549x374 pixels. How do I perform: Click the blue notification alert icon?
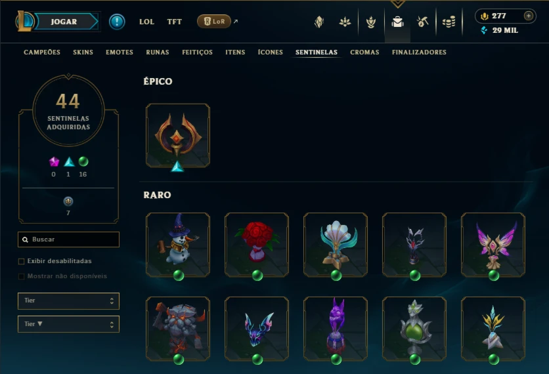click(117, 22)
